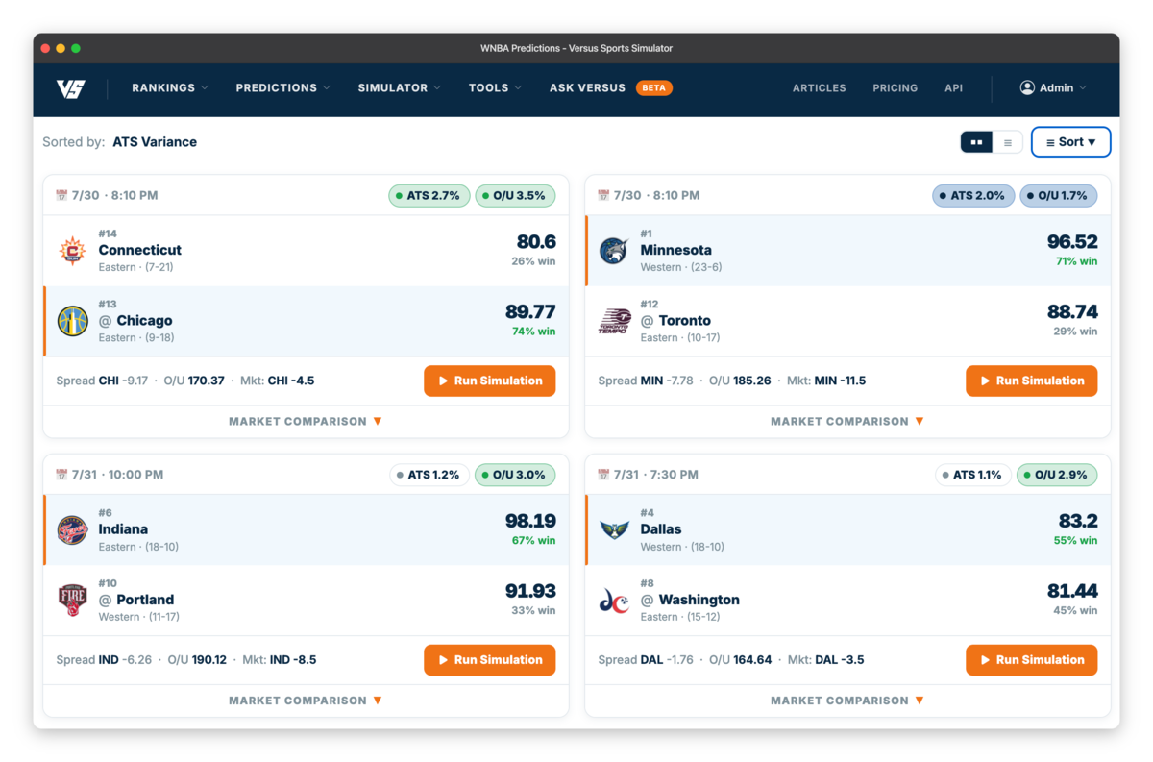
Task: Run Simulation for Connecticut at Chicago
Action: pyautogui.click(x=490, y=381)
